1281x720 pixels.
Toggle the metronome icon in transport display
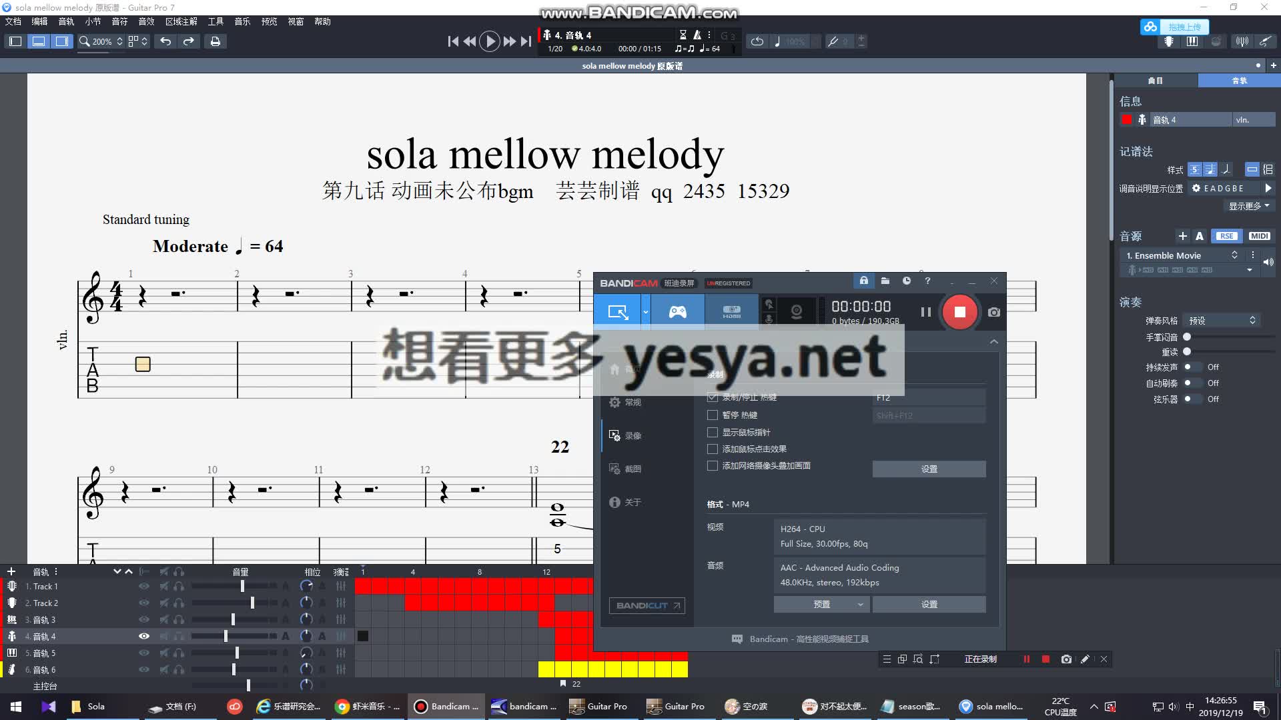[697, 35]
